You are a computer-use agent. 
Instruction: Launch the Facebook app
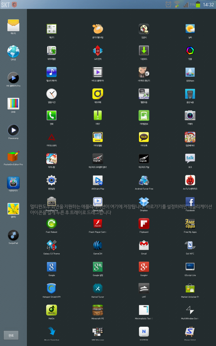pyautogui.click(x=190, y=202)
